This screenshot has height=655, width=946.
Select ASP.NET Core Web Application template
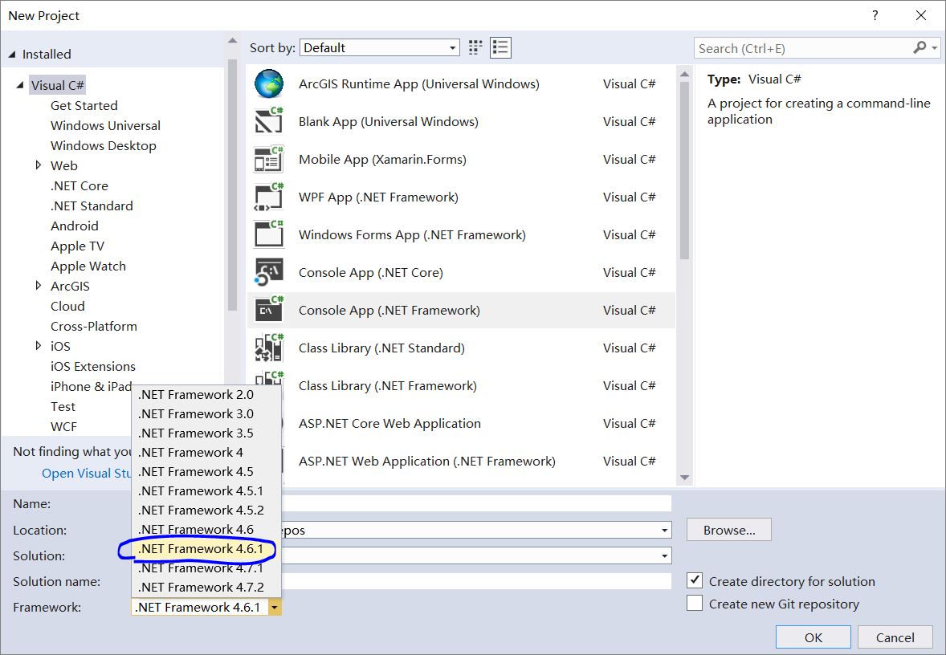pyautogui.click(x=462, y=423)
